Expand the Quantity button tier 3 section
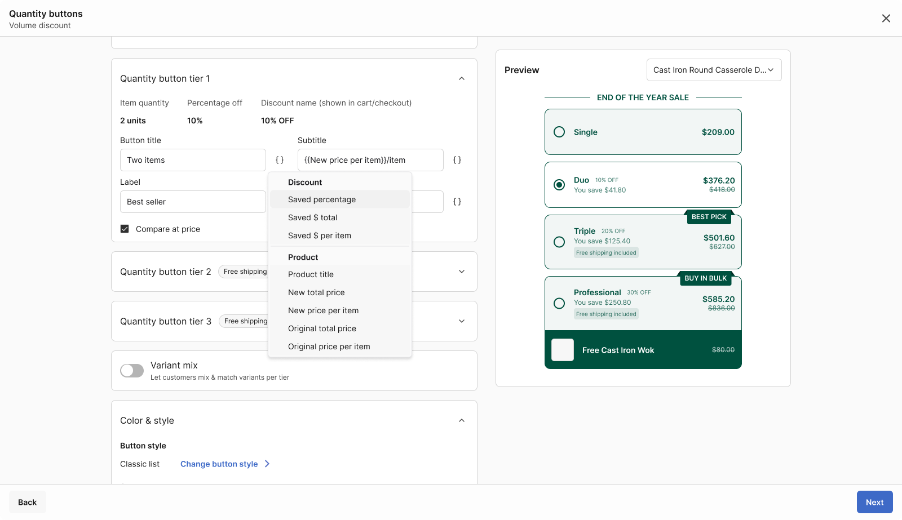 point(462,321)
